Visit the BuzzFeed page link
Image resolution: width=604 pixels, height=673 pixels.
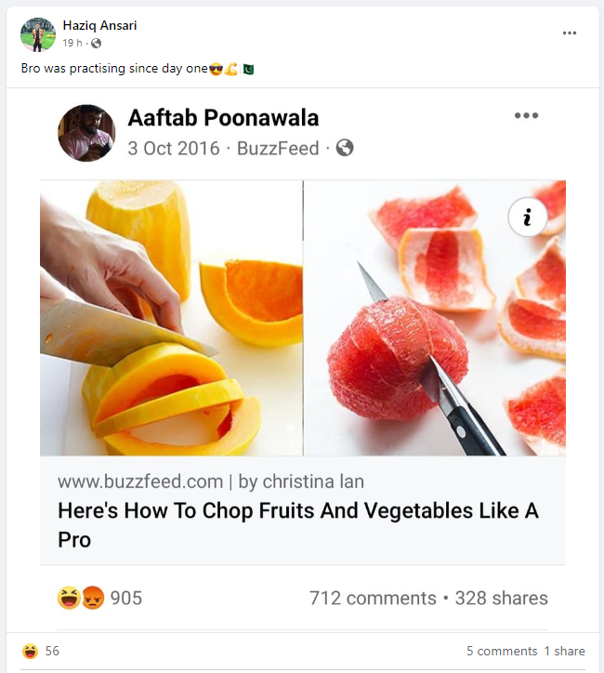point(278,148)
